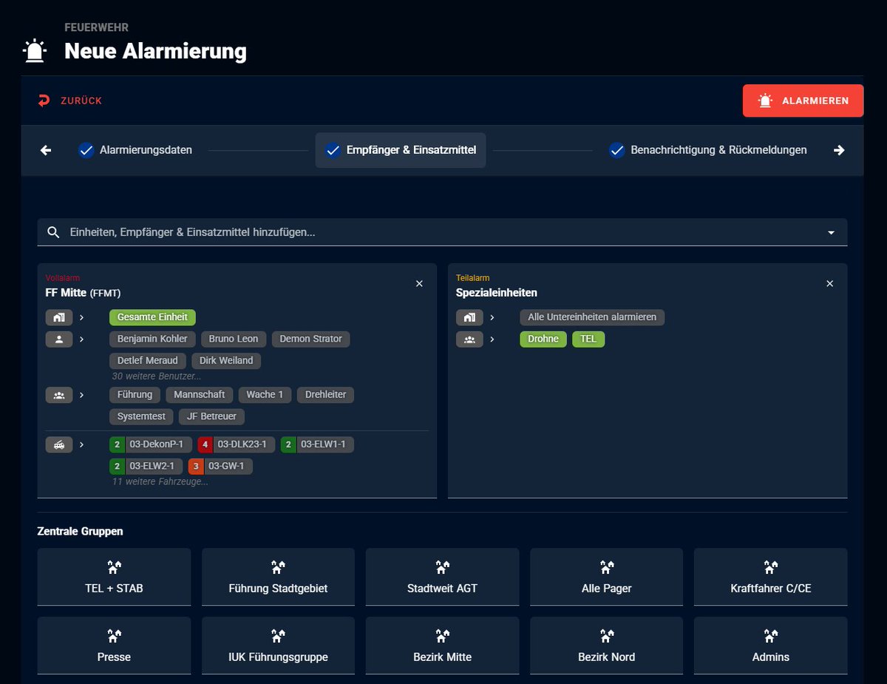Expand the groups row chevron in FF Mitte
887x684 pixels.
point(82,395)
